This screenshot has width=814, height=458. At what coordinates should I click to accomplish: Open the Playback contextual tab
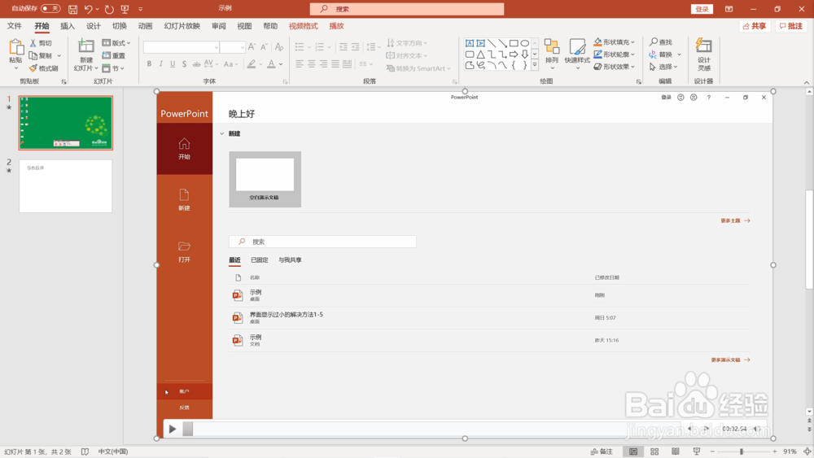336,26
